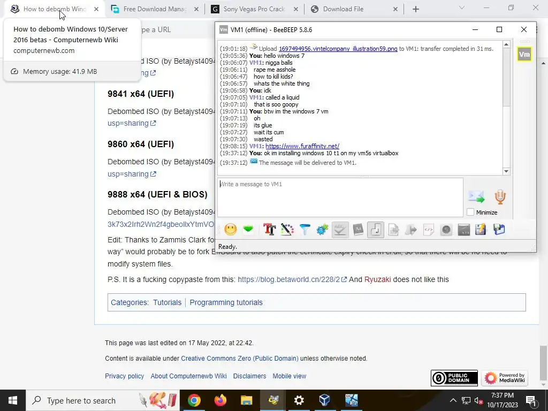
Task: Click the code snippet icon
Action: point(429,230)
